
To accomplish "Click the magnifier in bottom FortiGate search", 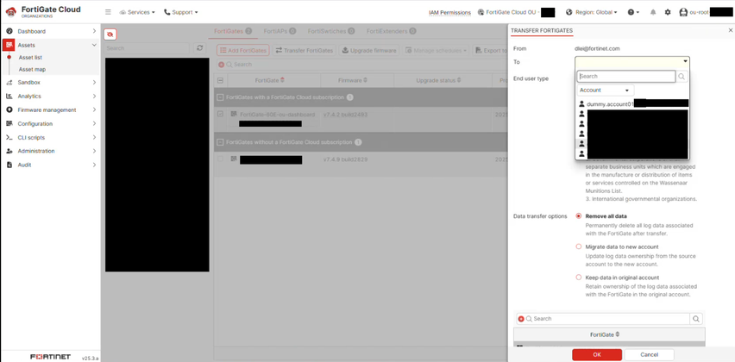I will 696,319.
